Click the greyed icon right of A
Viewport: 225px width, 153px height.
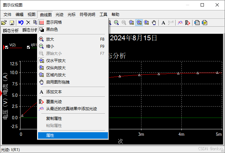pos(171,23)
